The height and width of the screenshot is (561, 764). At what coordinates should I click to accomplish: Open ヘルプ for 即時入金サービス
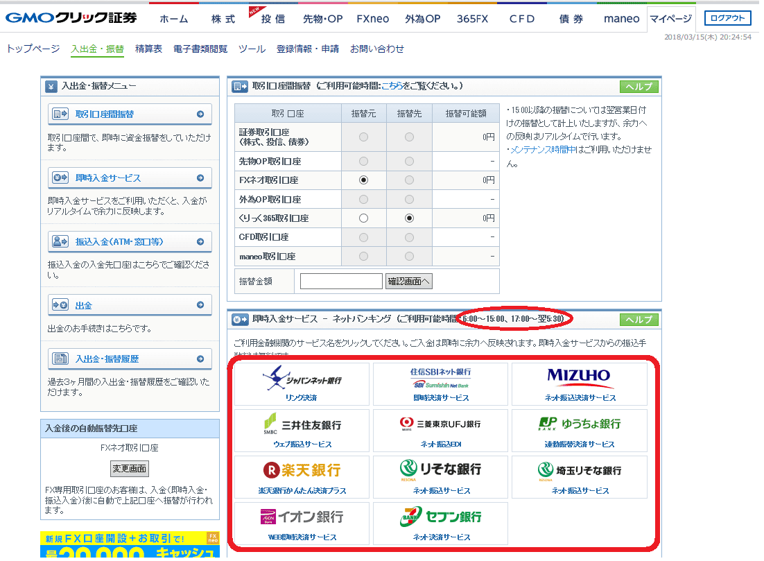pos(639,320)
